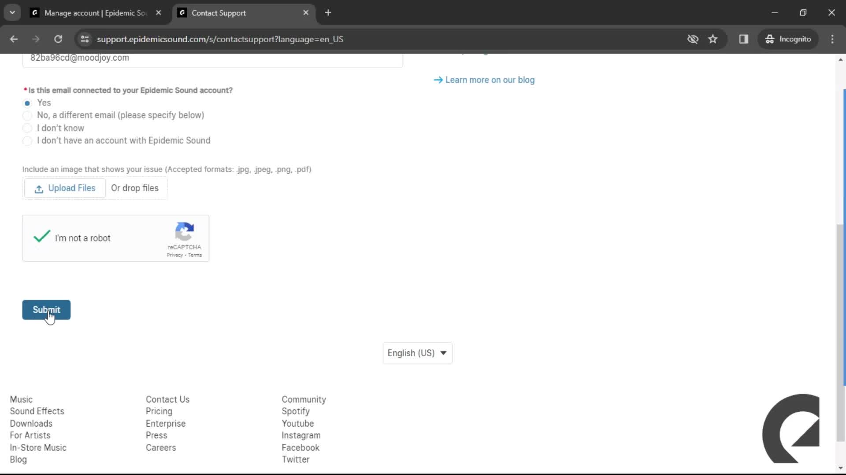846x475 pixels.
Task: Expand browser tab options dropdown
Action: (x=12, y=12)
